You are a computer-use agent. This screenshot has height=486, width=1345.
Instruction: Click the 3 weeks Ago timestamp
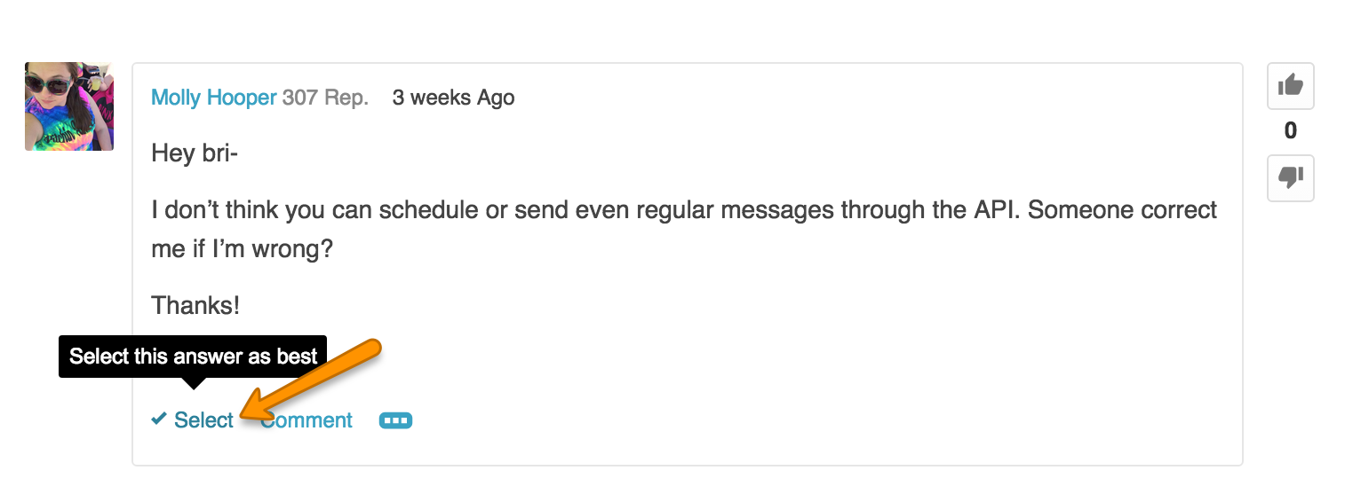point(454,98)
